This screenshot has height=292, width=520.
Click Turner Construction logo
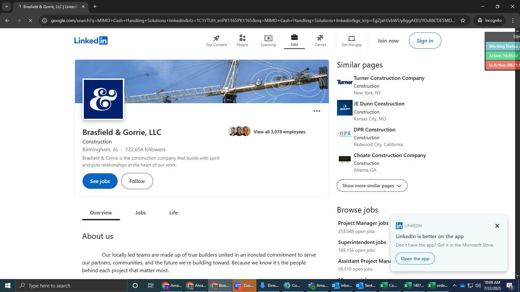(x=344, y=82)
